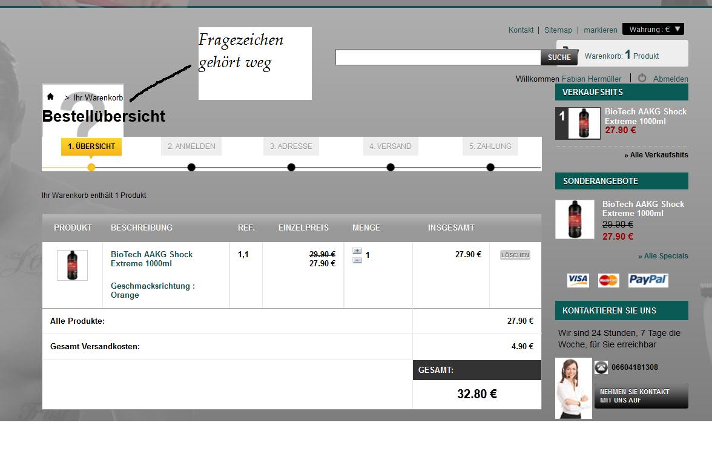Click the progress dot under Zahlung
This screenshot has height=463, width=712.
(x=490, y=167)
